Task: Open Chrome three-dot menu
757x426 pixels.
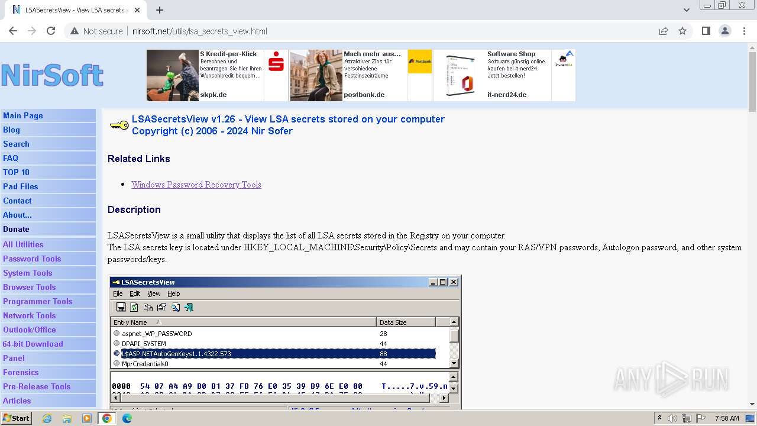Action: [x=744, y=31]
